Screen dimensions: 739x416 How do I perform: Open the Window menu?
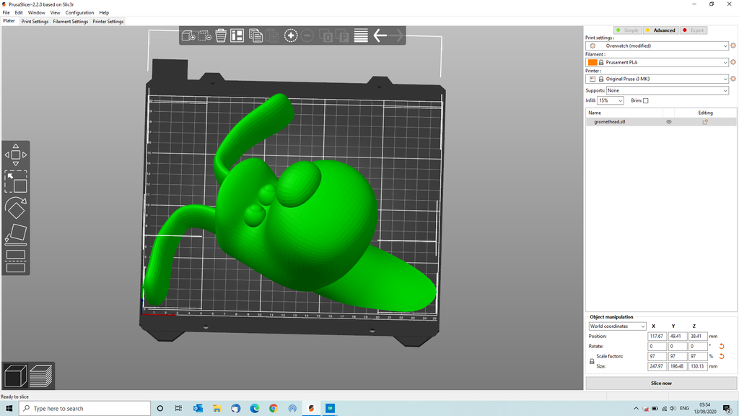coord(36,13)
